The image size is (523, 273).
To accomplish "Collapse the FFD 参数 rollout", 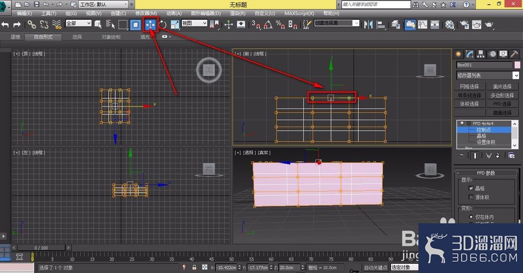I will click(486, 173).
